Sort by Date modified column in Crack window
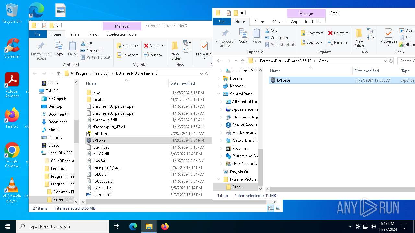This screenshot has height=233, width=415. [x=367, y=71]
